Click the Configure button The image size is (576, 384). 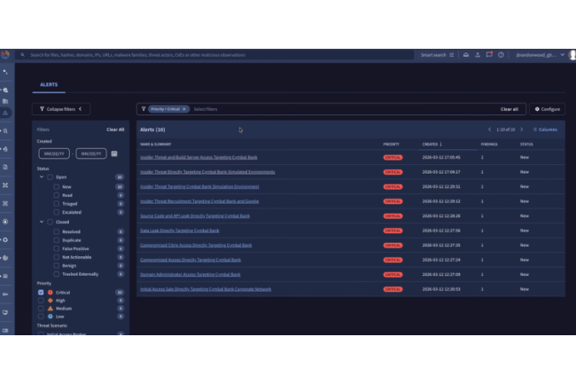tap(546, 109)
